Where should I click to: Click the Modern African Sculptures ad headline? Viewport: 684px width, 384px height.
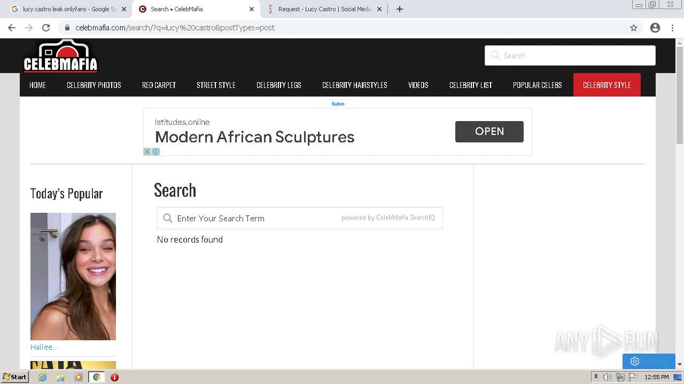(255, 137)
